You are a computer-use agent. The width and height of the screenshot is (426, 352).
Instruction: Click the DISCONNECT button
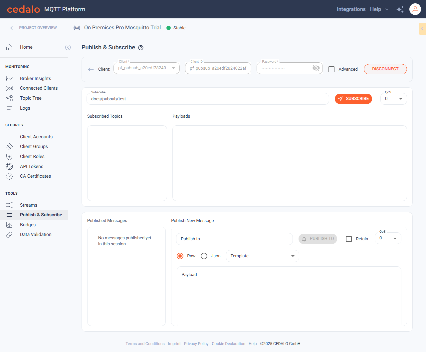pyautogui.click(x=385, y=69)
